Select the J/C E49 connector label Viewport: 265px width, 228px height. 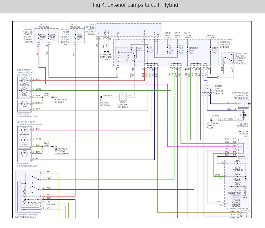(x=123, y=102)
